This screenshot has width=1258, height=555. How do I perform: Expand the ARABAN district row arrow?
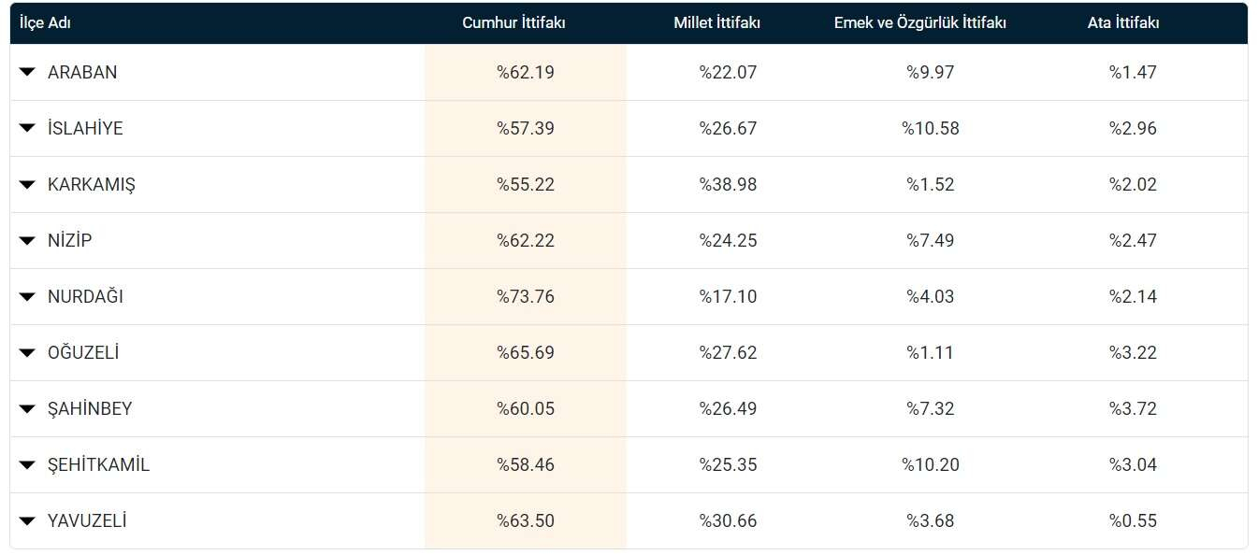click(27, 72)
